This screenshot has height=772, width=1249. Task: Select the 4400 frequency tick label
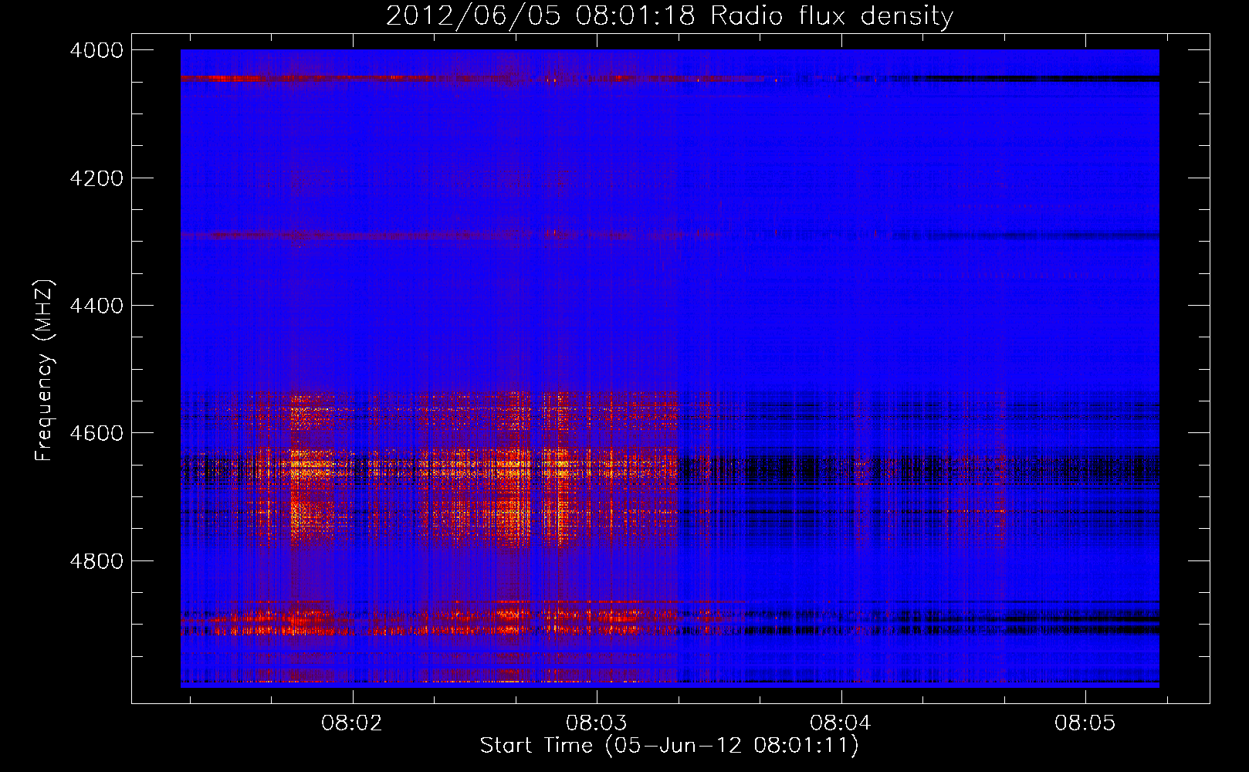pos(96,306)
